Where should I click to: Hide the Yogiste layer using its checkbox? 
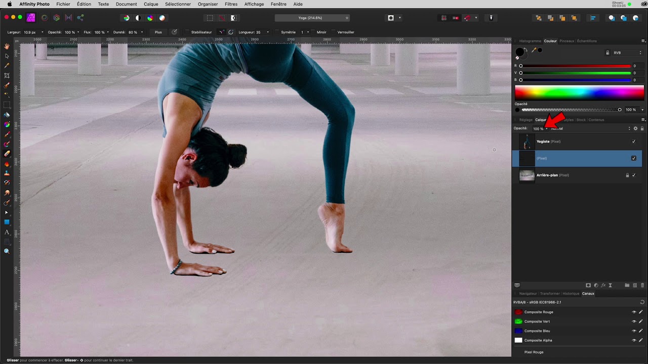[x=633, y=142]
